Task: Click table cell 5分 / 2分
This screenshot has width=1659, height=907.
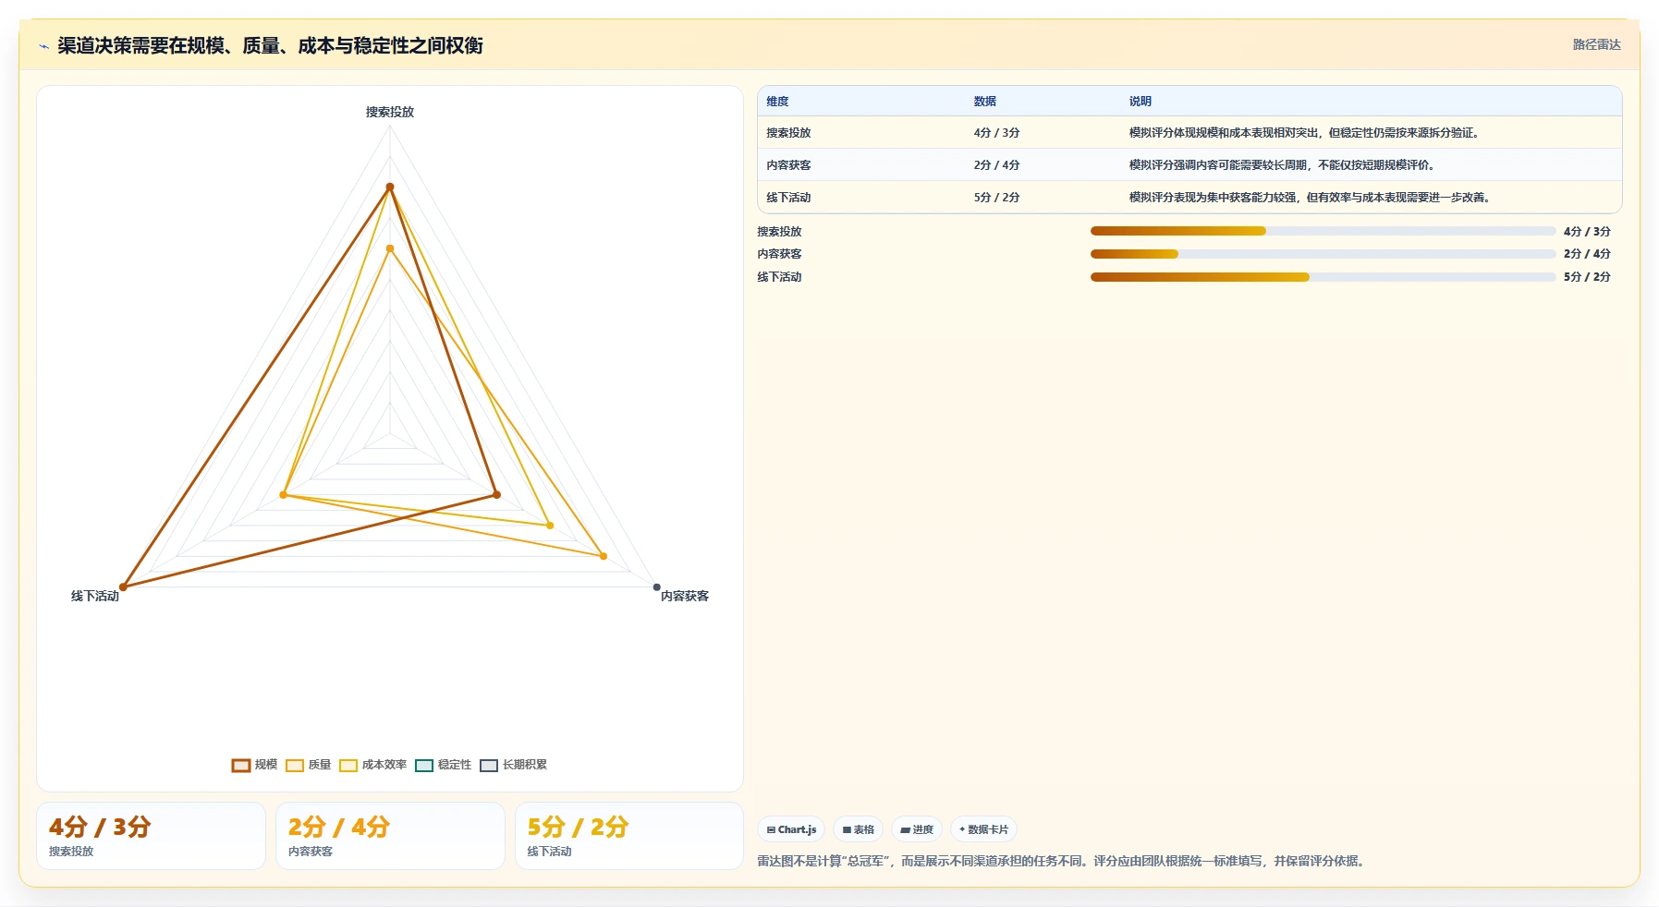Action: (996, 198)
